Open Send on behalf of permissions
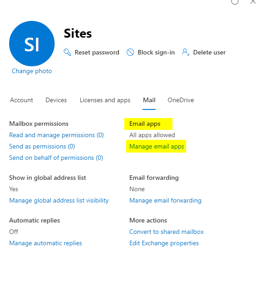Image resolution: width=259 pixels, height=282 pixels. (x=56, y=158)
